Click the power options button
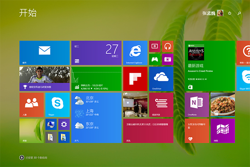This screenshot has width=250, height=167. point(230,13)
